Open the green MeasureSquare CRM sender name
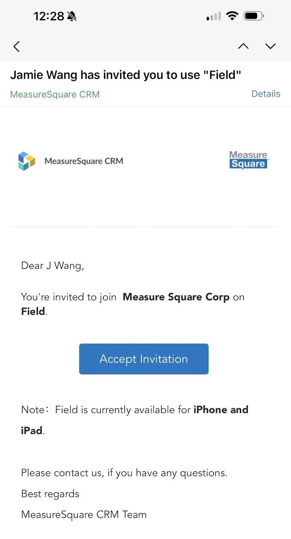 tap(55, 94)
